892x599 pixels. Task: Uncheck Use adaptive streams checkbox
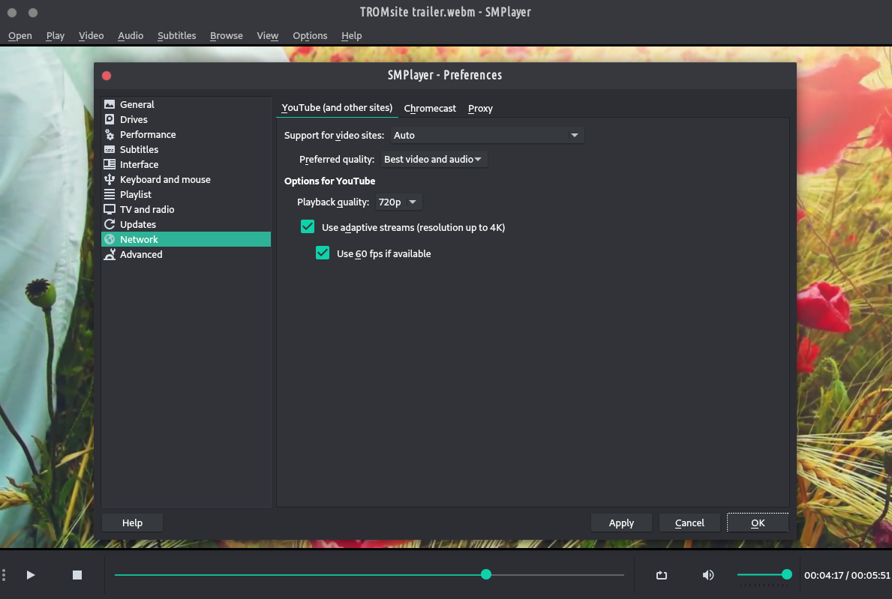(308, 227)
